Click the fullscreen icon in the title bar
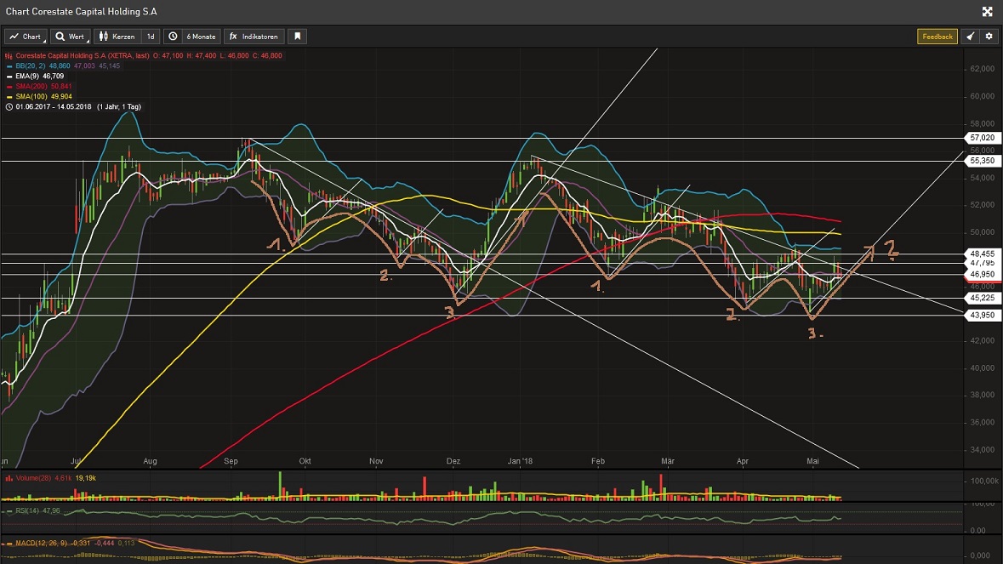Screen dimensions: 1003x564 point(987,11)
